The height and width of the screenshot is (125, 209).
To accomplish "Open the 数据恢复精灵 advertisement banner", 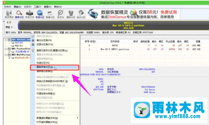I will [133, 14].
